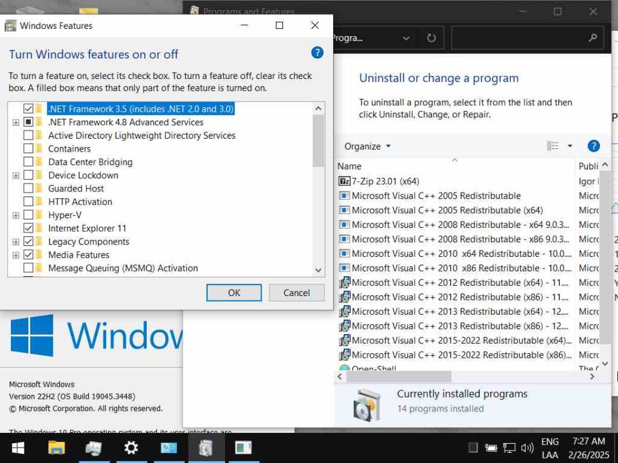Image resolution: width=618 pixels, height=463 pixels.
Task: Open the Organize dropdown menu
Action: point(367,146)
